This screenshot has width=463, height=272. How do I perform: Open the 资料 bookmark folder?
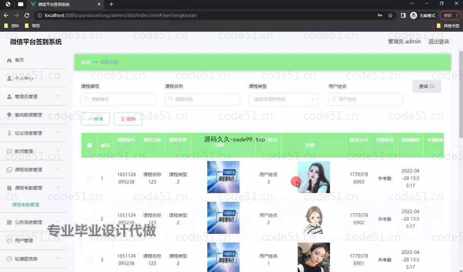pyautogui.click(x=12, y=26)
